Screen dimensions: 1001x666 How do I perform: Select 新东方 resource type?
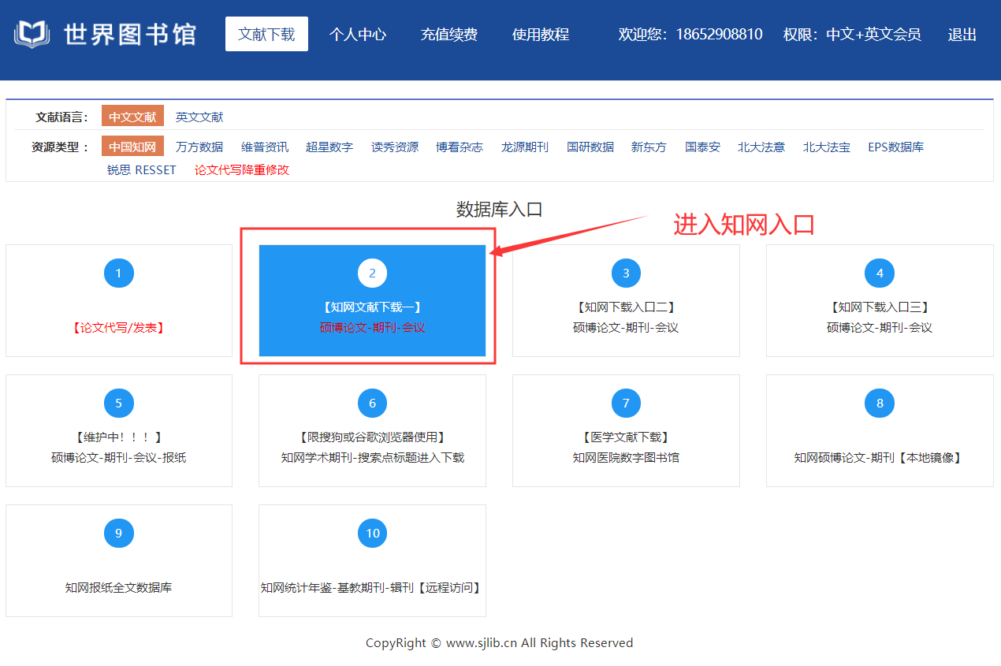tap(649, 147)
